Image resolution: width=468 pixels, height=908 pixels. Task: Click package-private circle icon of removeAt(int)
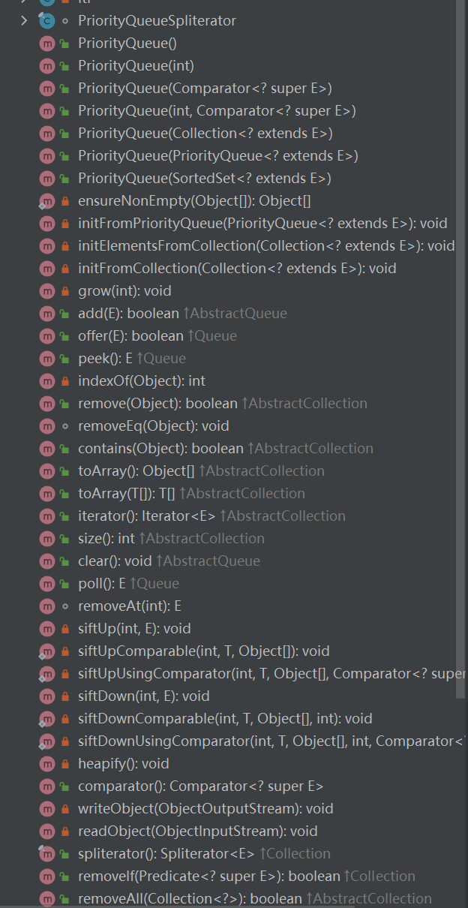click(x=65, y=606)
